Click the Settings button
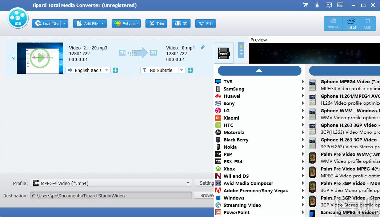Viewport: 380px width, 217px height. pyautogui.click(x=204, y=183)
